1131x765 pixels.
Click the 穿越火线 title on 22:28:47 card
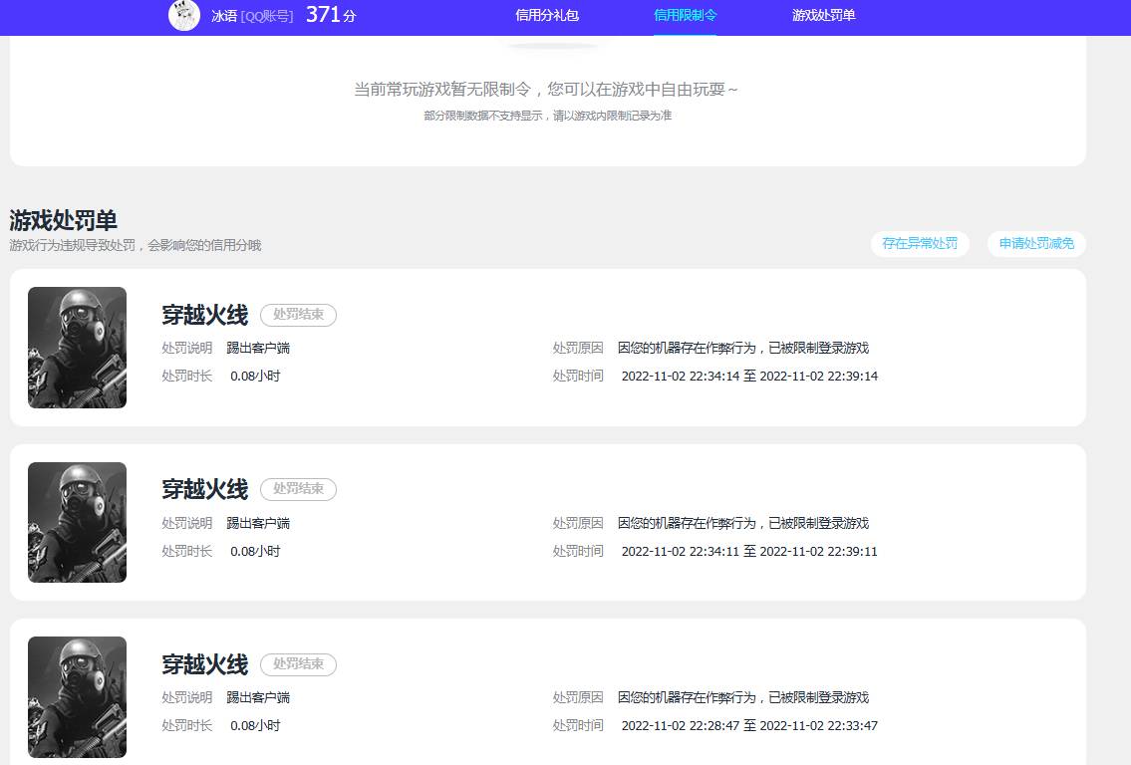[x=205, y=664]
